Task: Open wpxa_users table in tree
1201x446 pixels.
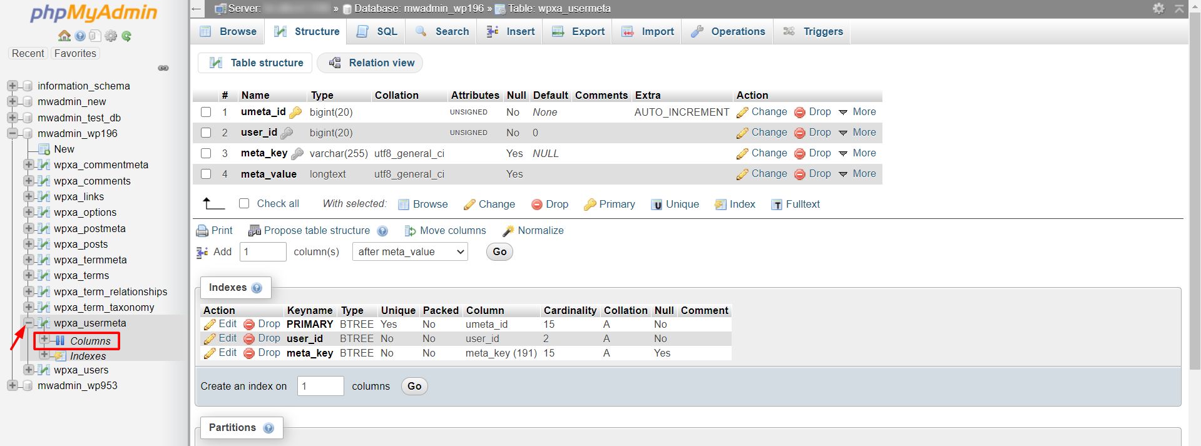Action: 81,370
